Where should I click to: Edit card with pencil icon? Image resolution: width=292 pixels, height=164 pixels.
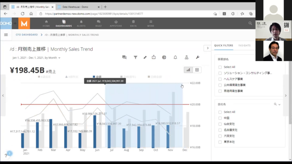145,57
